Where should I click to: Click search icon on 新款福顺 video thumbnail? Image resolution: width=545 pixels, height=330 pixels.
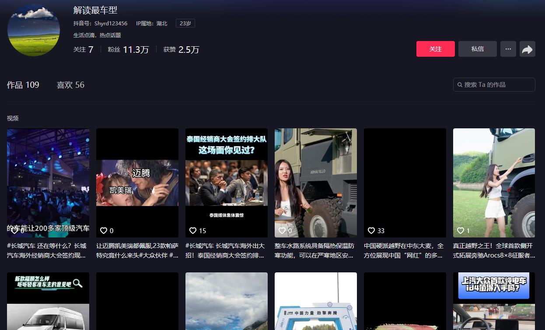pyautogui.click(x=77, y=283)
